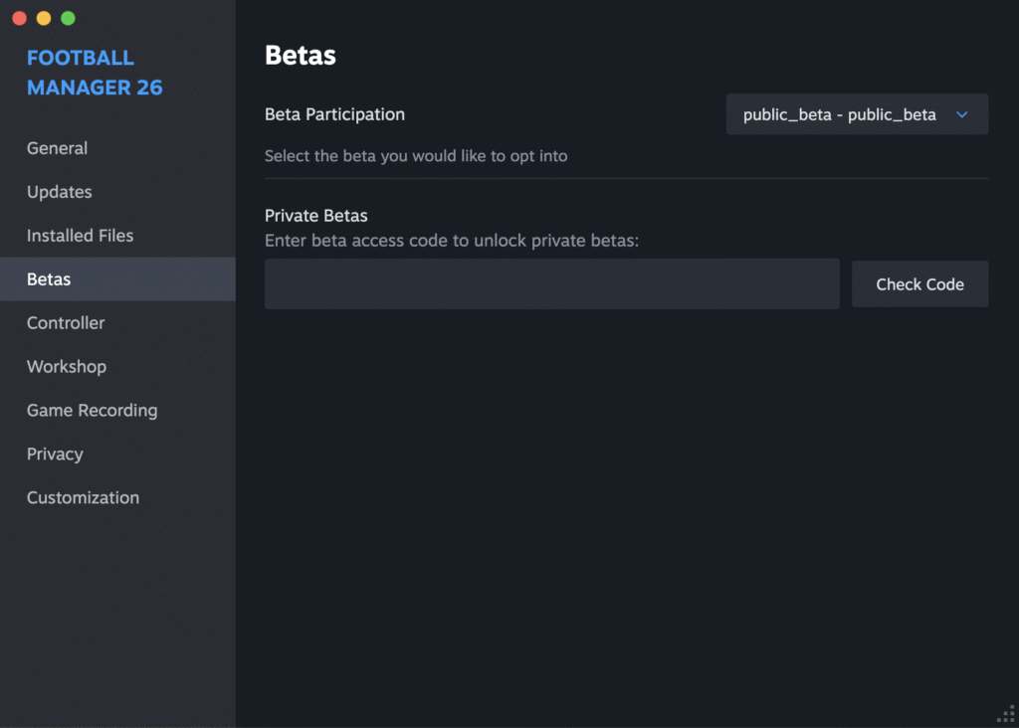1019x728 pixels.
Task: Open the General settings tab
Action: pos(57,148)
